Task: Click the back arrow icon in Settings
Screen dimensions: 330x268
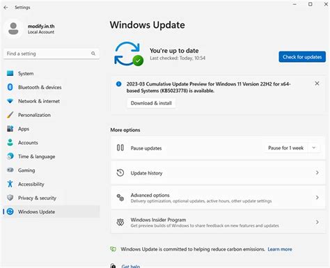Action: (6, 8)
